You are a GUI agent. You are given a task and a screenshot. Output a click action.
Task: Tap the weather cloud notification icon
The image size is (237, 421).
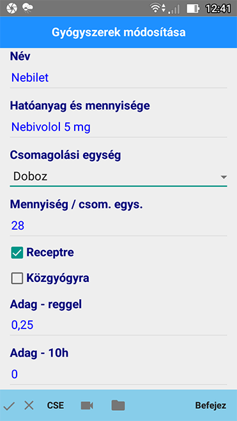pos(27,8)
